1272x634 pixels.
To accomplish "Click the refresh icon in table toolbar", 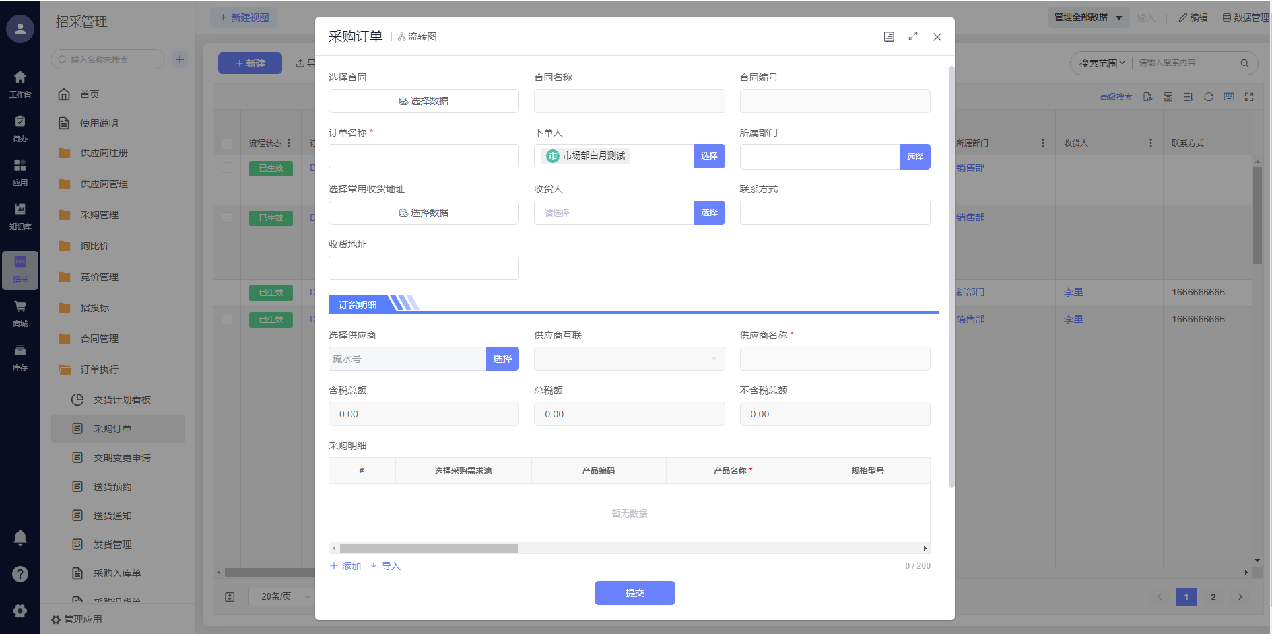I will [x=1209, y=97].
